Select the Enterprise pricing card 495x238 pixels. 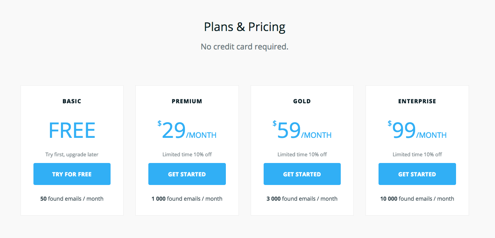click(x=417, y=150)
